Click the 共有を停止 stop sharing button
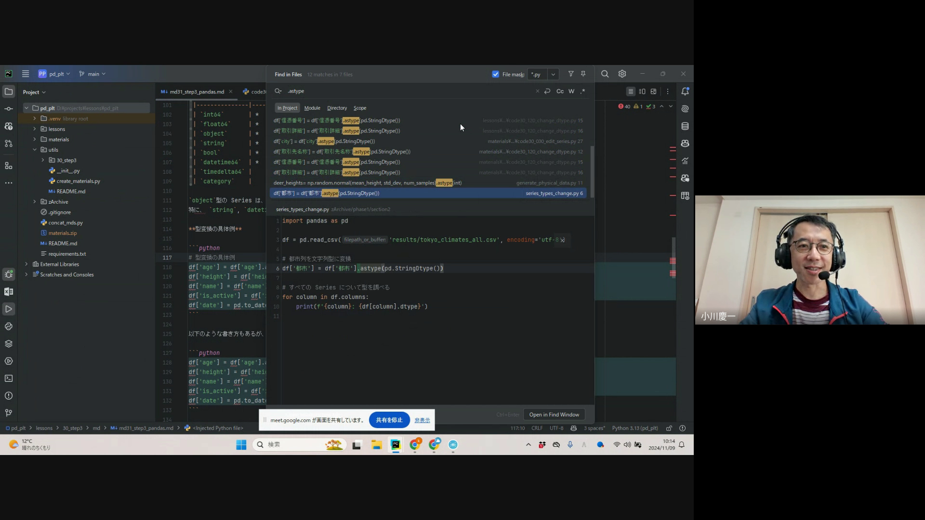The image size is (925, 520). [389, 420]
